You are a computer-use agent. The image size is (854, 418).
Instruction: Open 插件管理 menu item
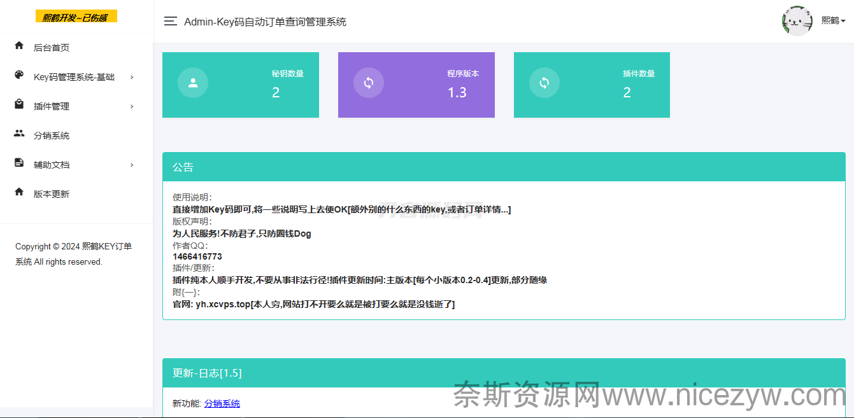coord(76,106)
